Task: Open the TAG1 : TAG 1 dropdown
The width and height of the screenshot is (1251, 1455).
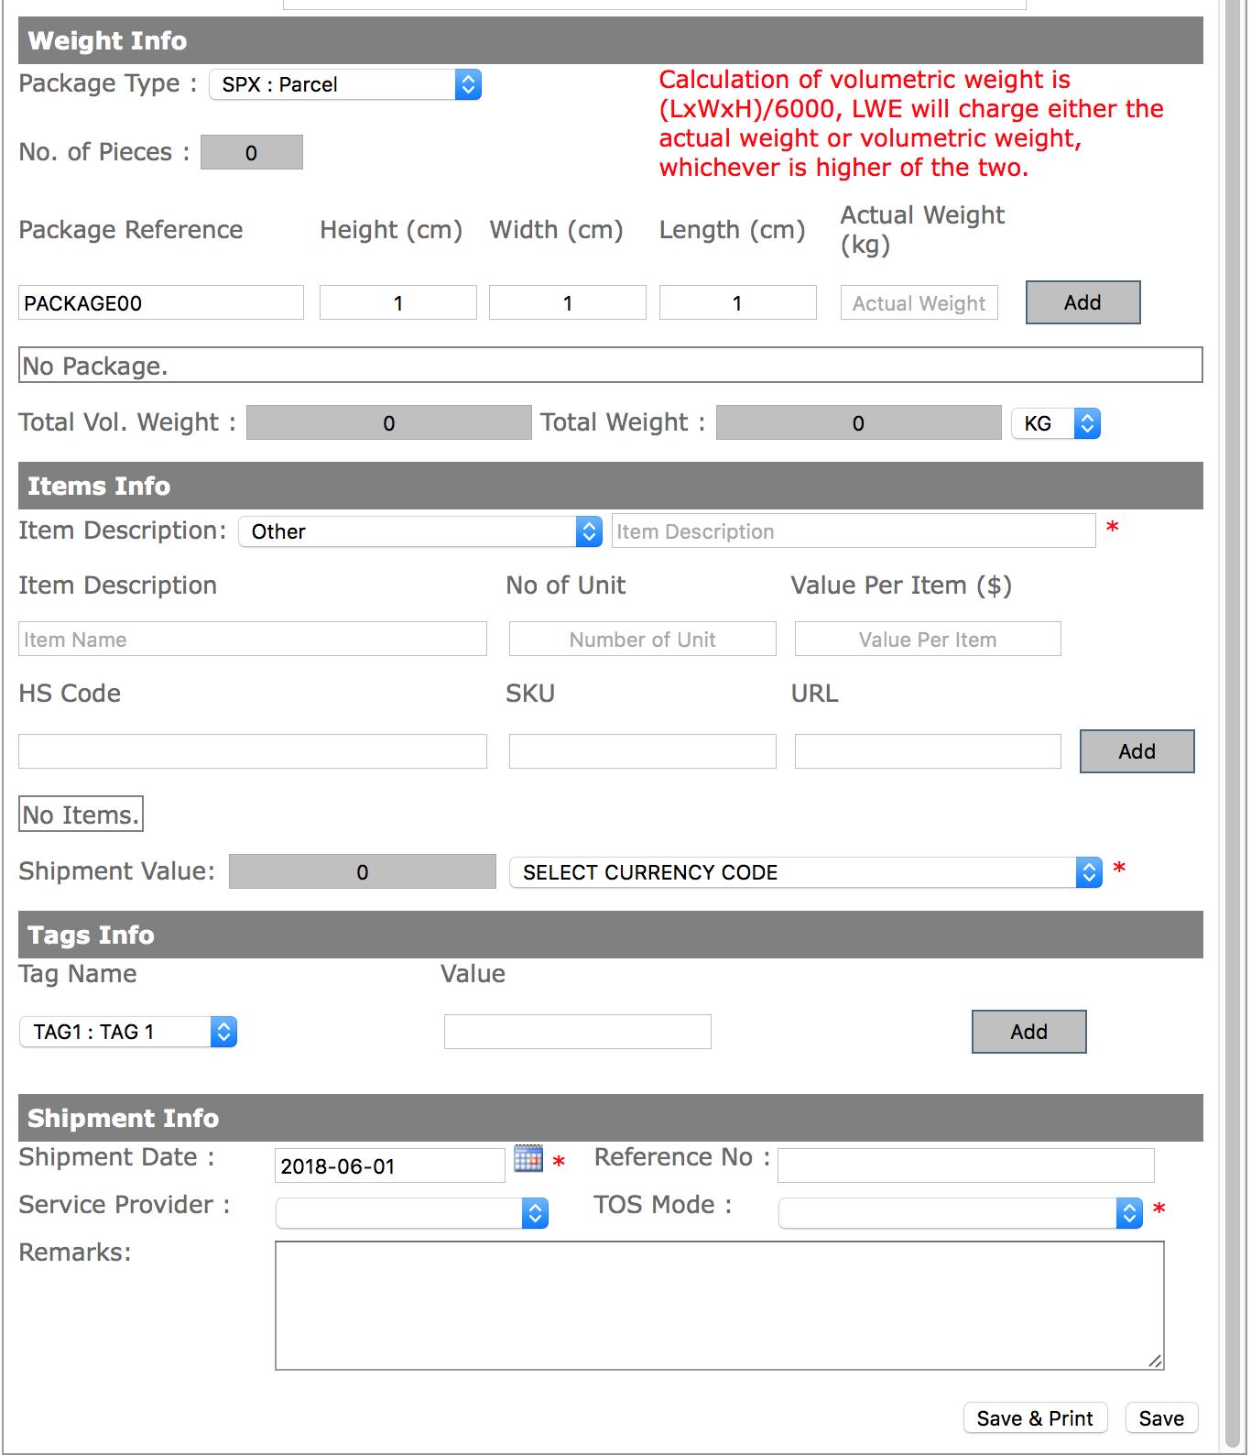Action: pos(128,1032)
